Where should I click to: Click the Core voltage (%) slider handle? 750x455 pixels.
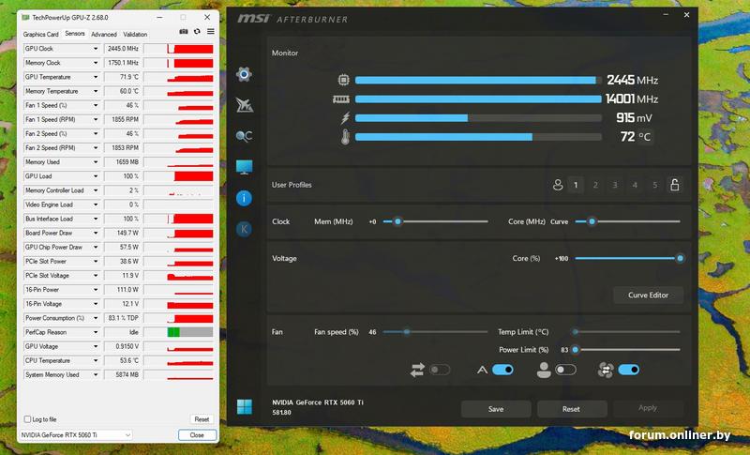[680, 258]
